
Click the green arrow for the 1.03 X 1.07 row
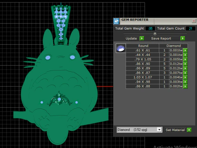[x=186, y=77]
